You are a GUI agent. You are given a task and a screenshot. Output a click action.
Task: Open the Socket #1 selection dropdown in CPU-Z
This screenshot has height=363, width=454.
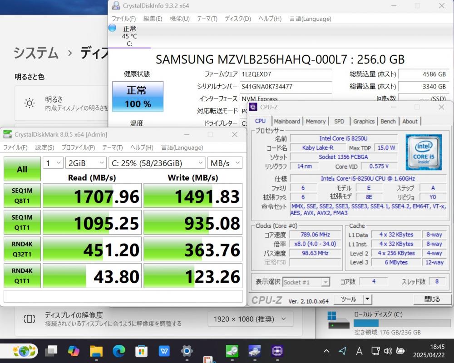(x=306, y=282)
